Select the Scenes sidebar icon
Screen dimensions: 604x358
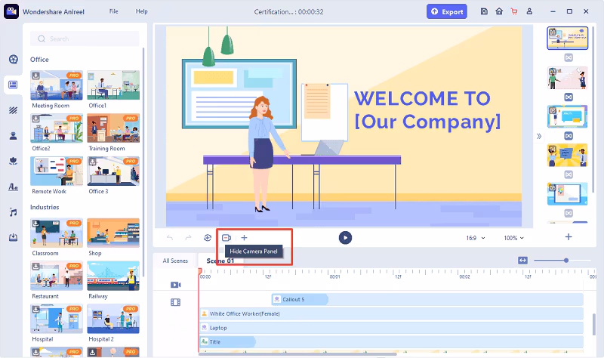(13, 85)
